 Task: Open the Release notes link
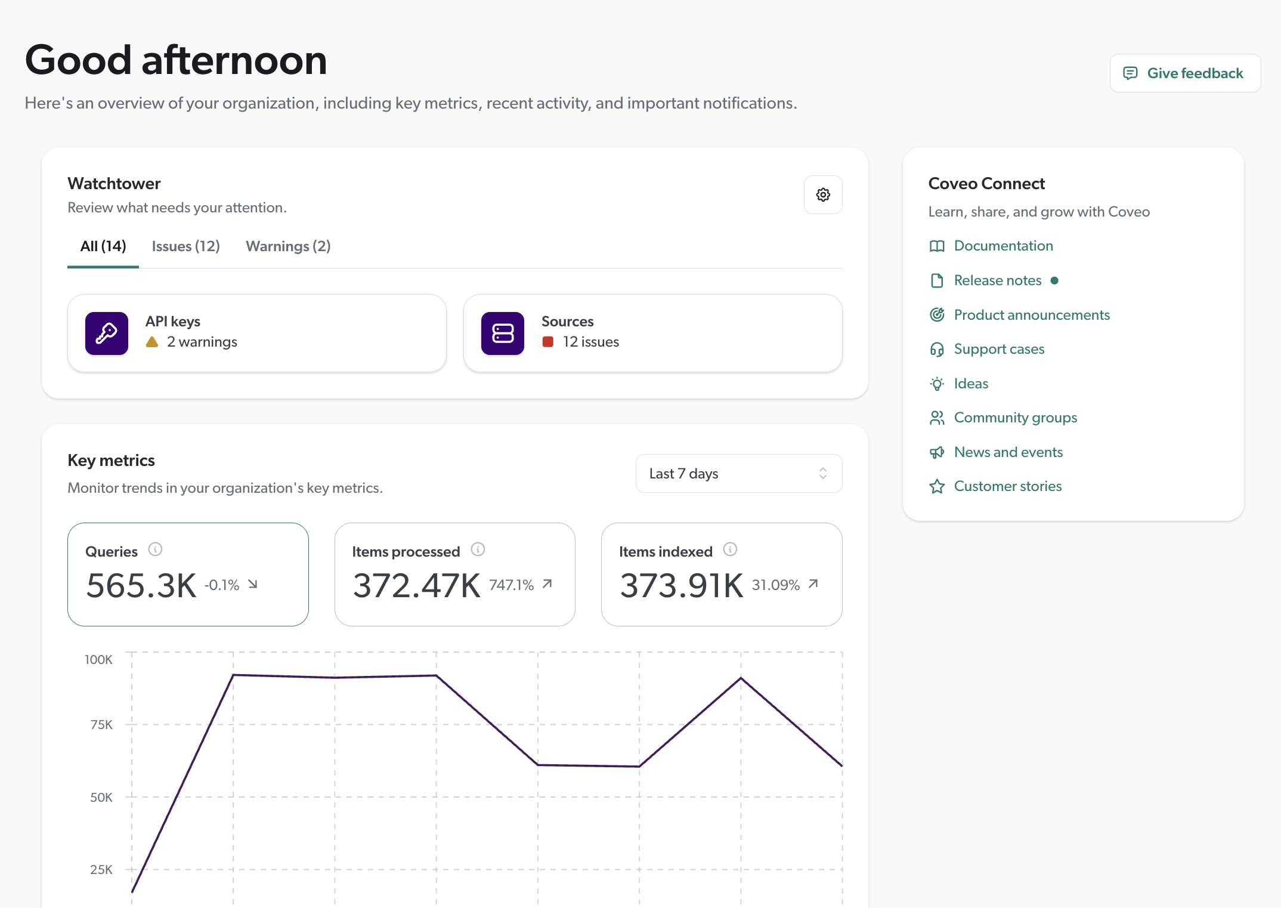(997, 280)
